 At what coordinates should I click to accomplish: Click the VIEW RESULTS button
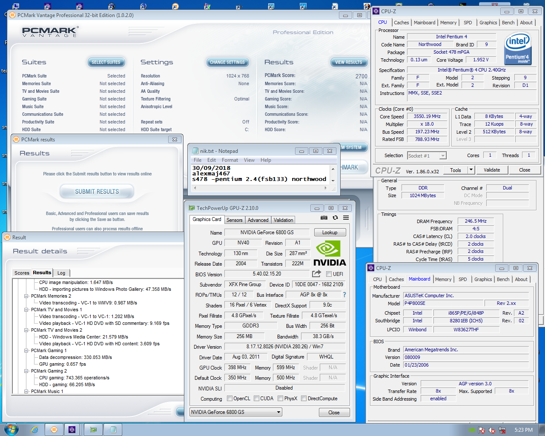(x=349, y=62)
